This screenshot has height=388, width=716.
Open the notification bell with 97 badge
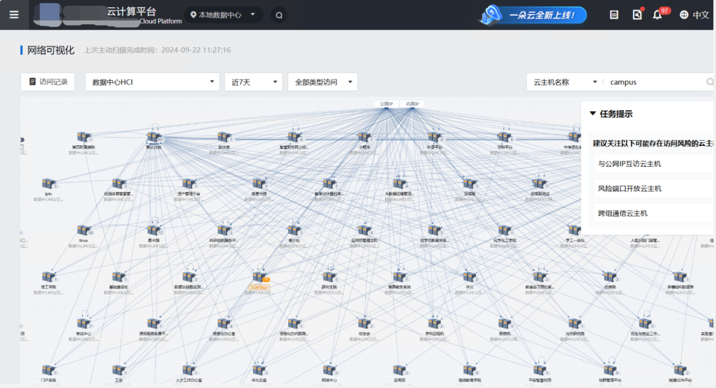657,15
